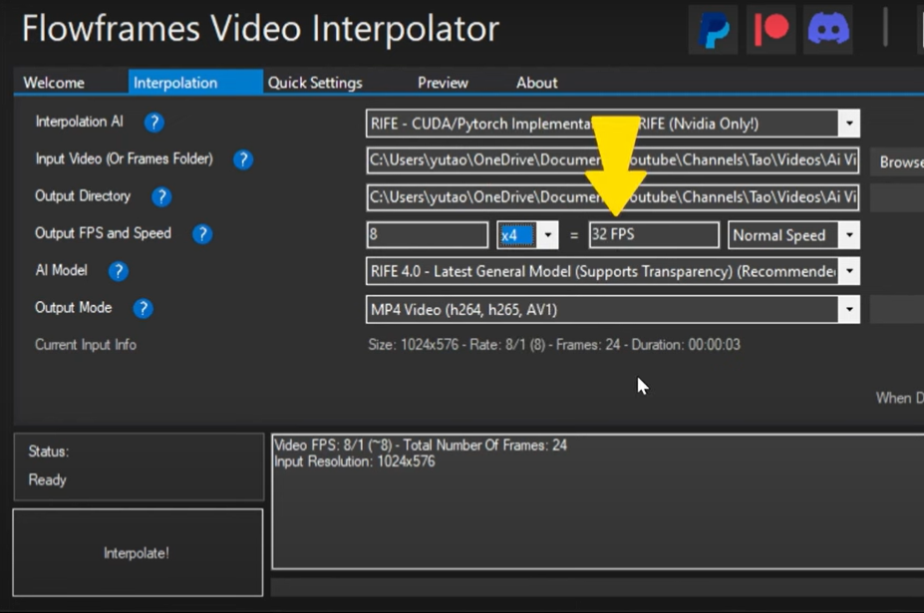Show help for Output Directory
The height and width of the screenshot is (613, 924).
(x=161, y=197)
